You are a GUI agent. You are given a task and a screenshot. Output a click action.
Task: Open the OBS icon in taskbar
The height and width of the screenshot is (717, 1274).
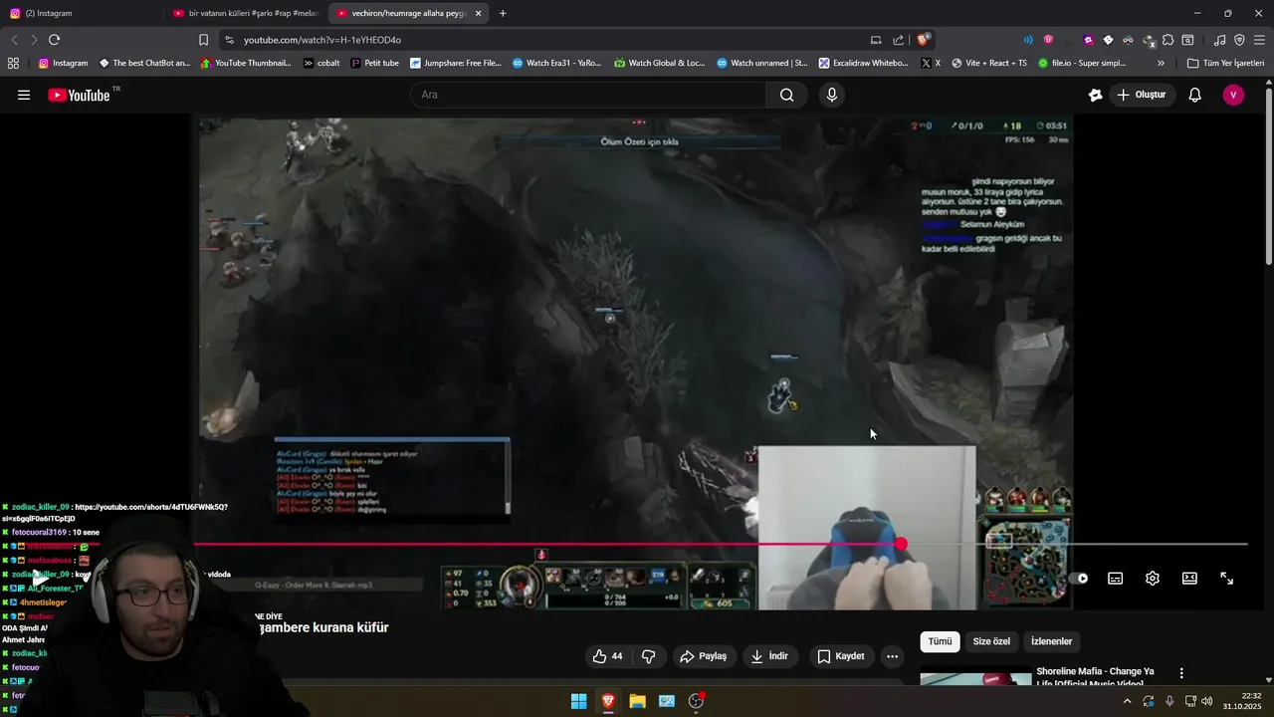click(x=696, y=701)
